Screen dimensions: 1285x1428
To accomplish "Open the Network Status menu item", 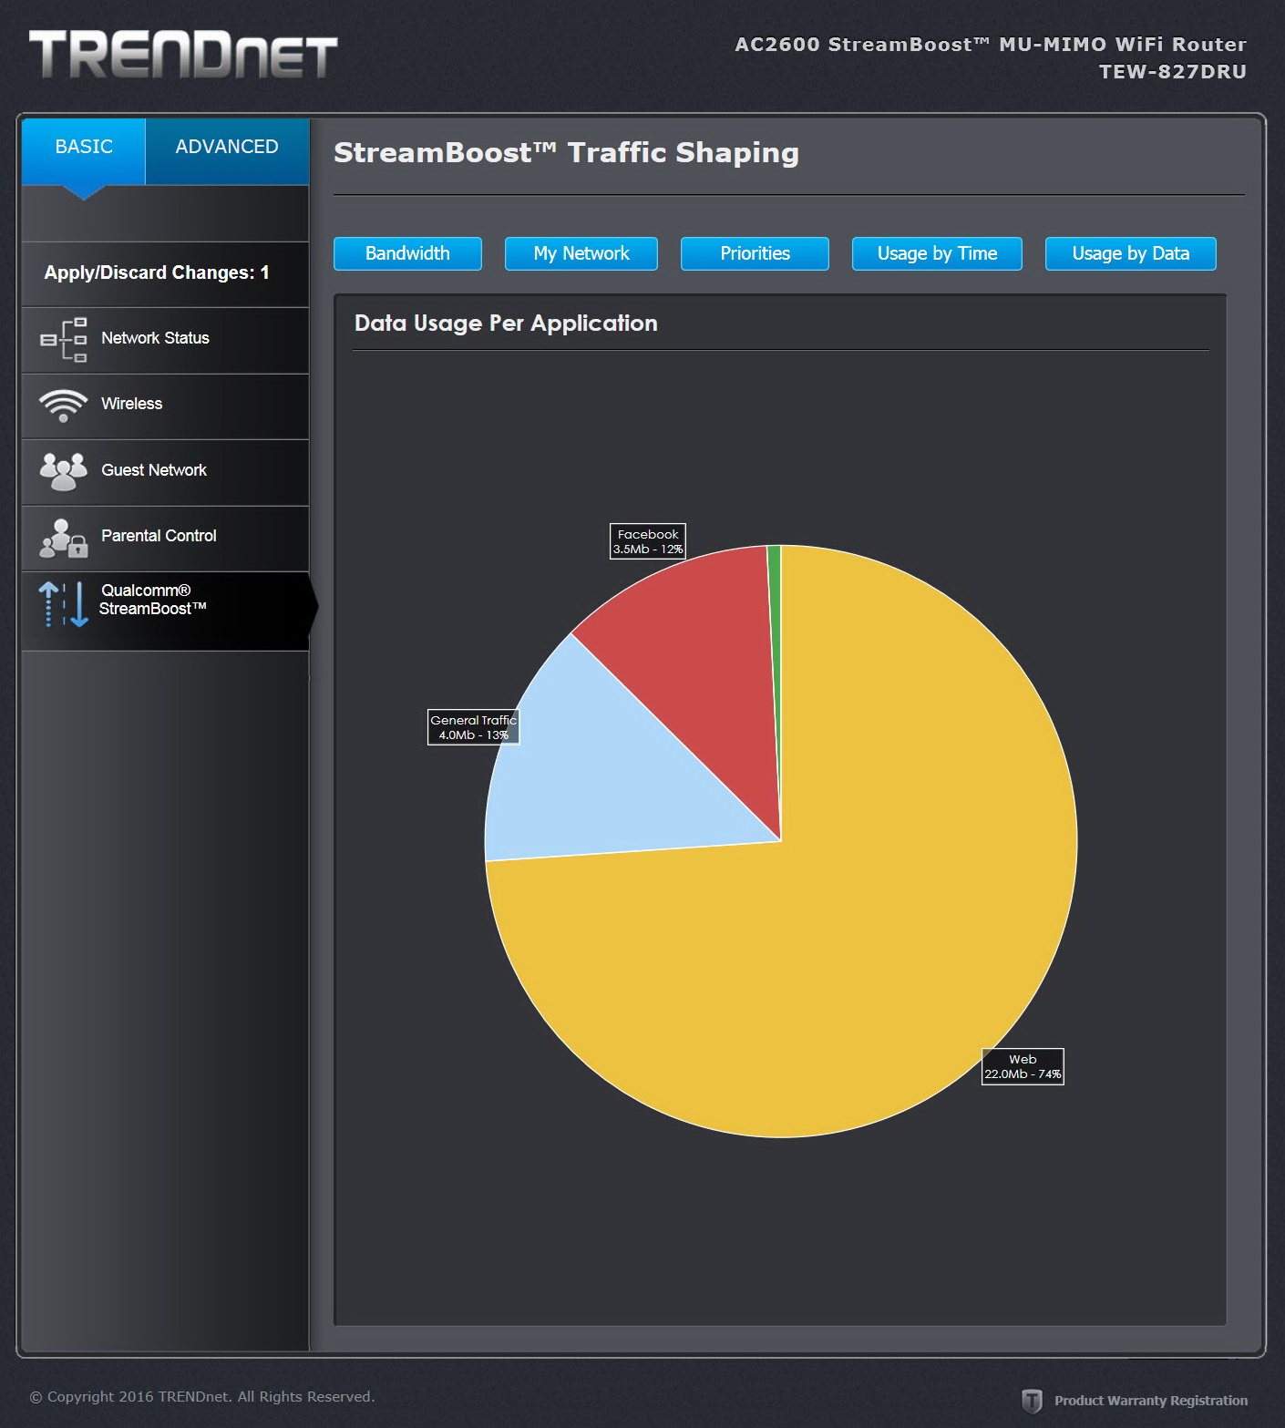I will tap(166, 341).
